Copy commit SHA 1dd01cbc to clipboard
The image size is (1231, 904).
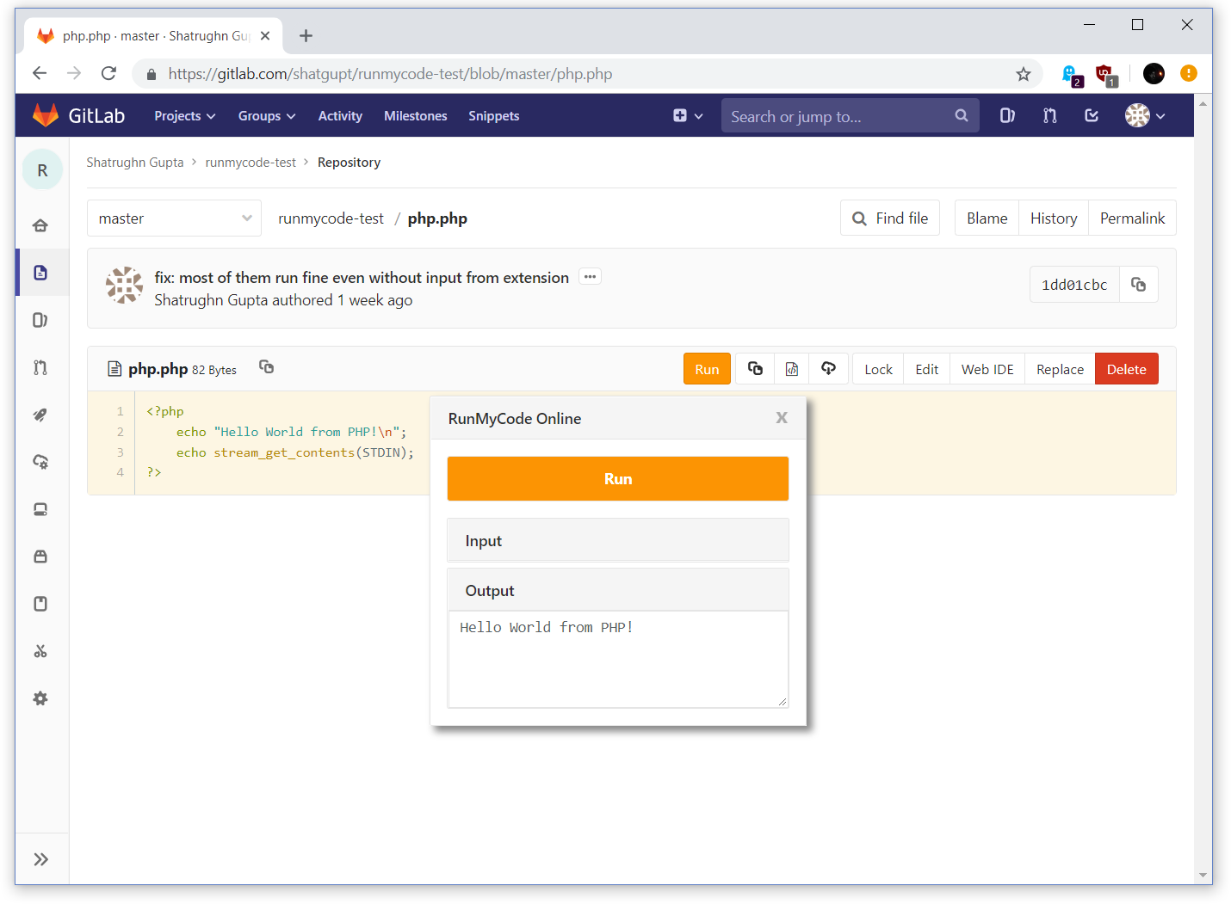1138,285
